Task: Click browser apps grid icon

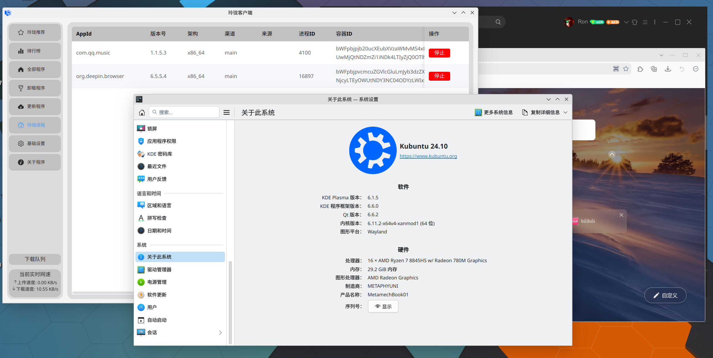Action: click(616, 69)
